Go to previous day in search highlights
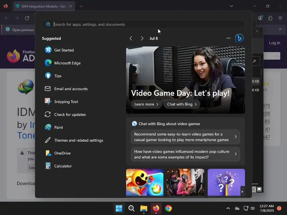287x215 pixels. (131, 38)
